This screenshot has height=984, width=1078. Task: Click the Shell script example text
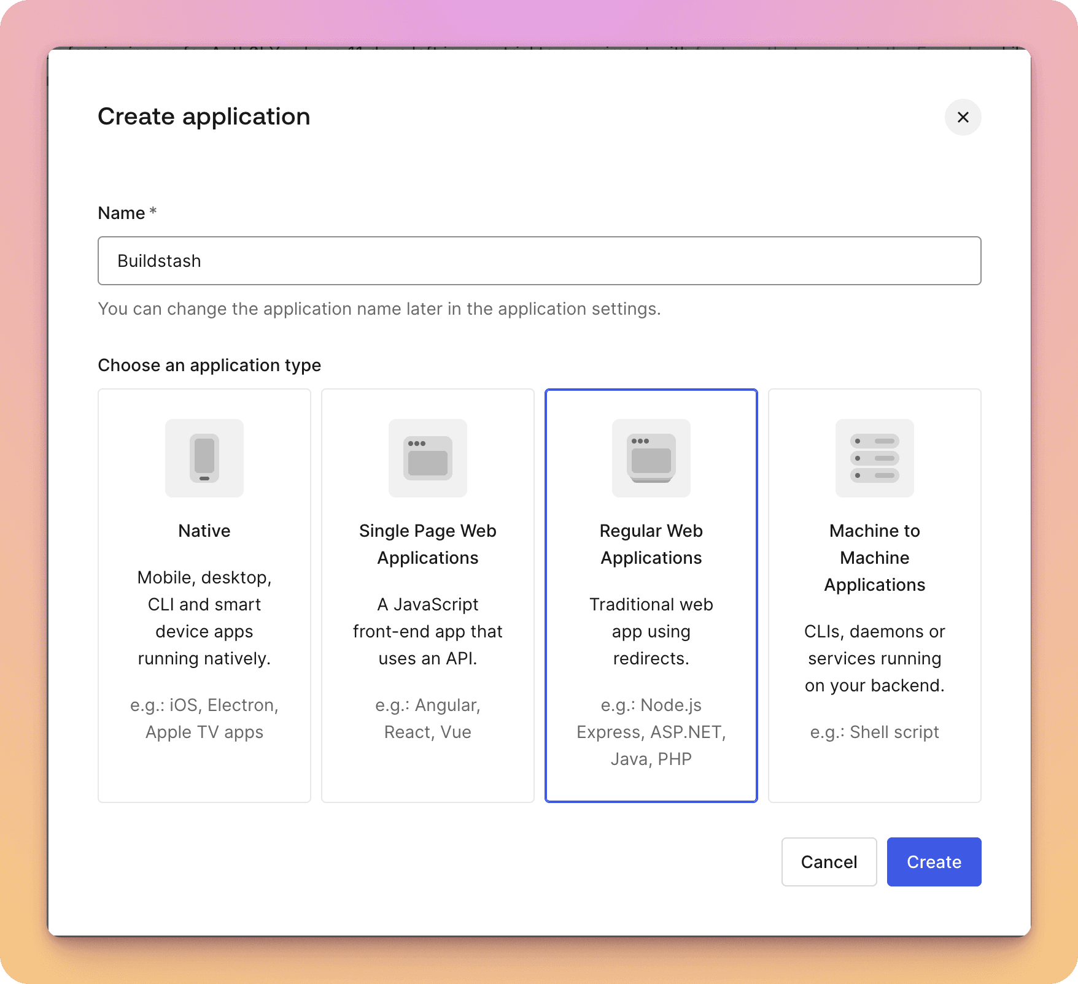(x=874, y=731)
